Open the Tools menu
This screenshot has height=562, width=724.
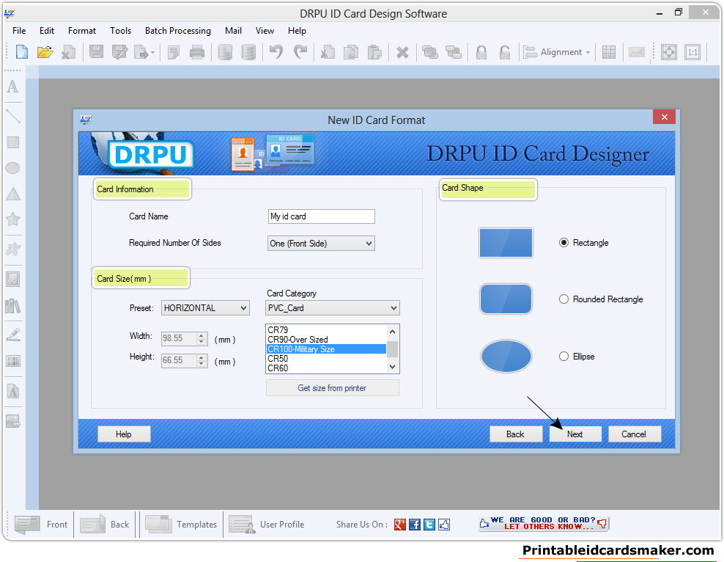[x=120, y=31]
